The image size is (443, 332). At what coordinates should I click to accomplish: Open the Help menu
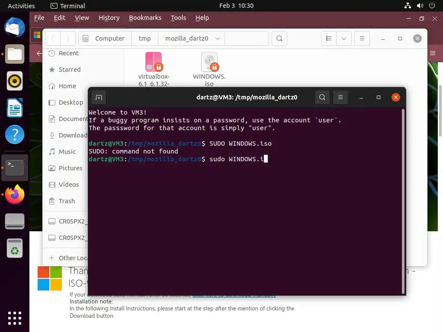pos(202,18)
